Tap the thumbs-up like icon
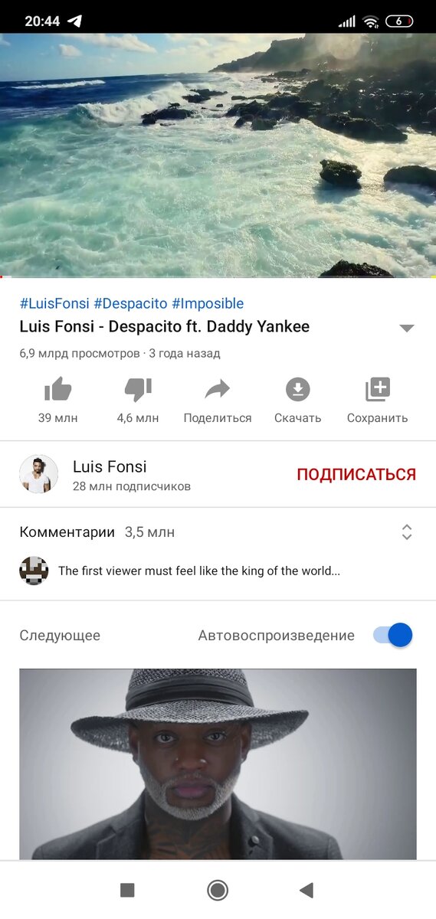436x919 pixels. tap(57, 390)
